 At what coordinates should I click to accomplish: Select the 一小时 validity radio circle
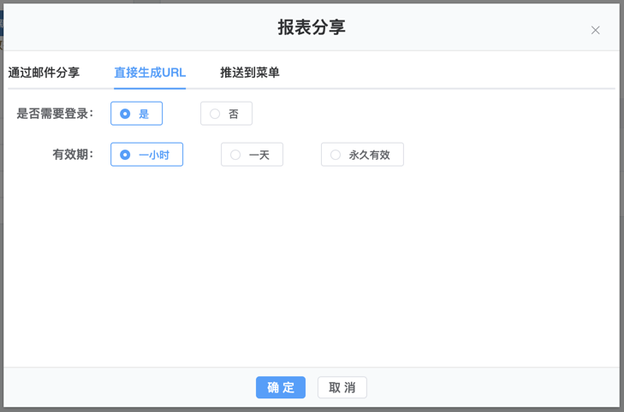125,155
